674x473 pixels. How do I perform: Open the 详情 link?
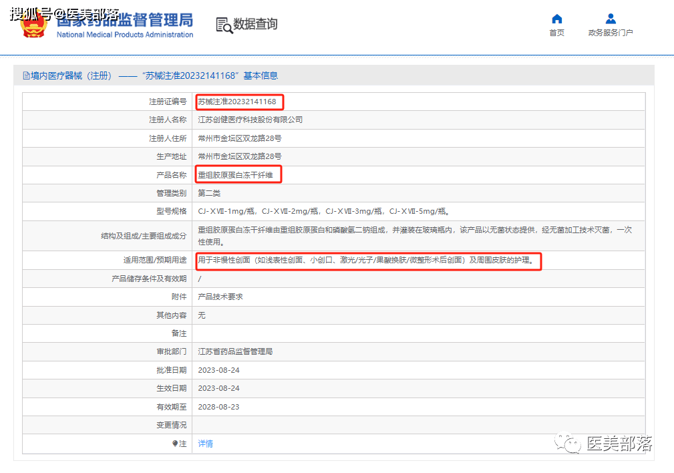point(205,444)
